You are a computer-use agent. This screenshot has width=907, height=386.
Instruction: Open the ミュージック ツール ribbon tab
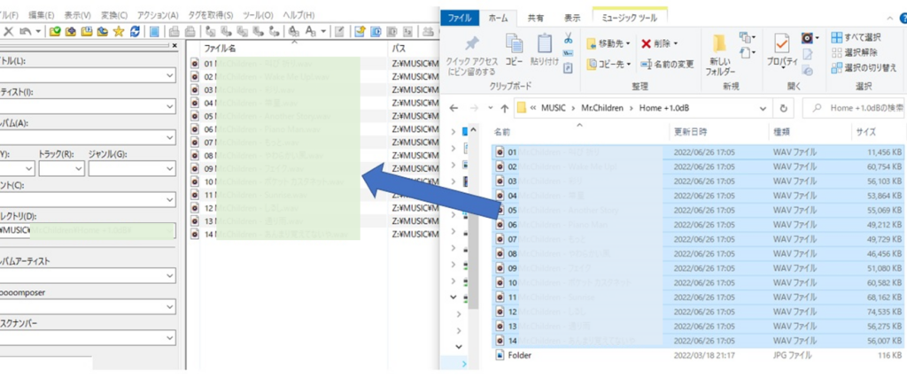(631, 16)
